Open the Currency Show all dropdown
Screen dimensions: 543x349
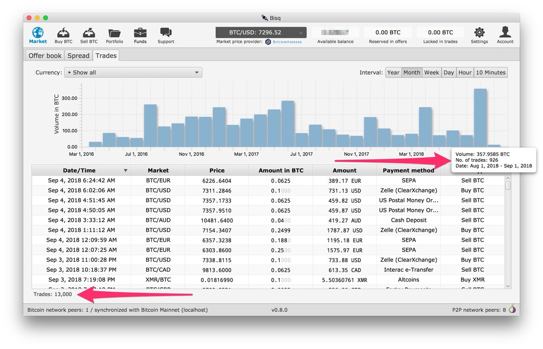133,72
